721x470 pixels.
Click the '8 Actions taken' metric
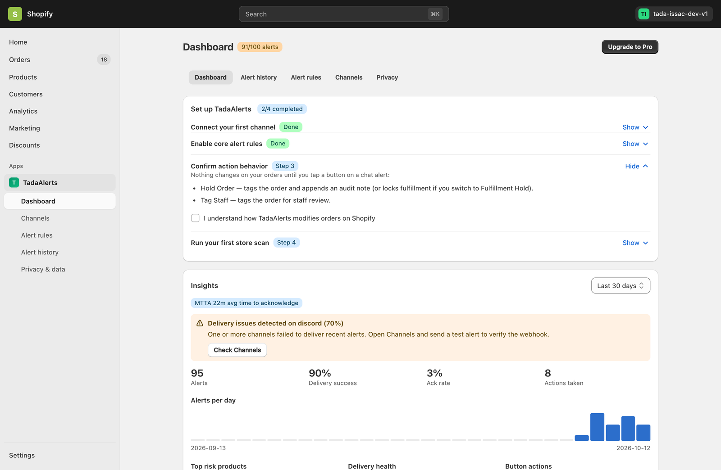pyautogui.click(x=564, y=377)
